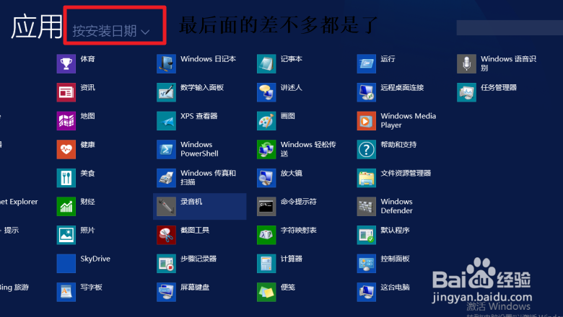This screenshot has width=563, height=317.
Task: Launch the XPS 查看器 icon
Action: pyautogui.click(x=166, y=121)
